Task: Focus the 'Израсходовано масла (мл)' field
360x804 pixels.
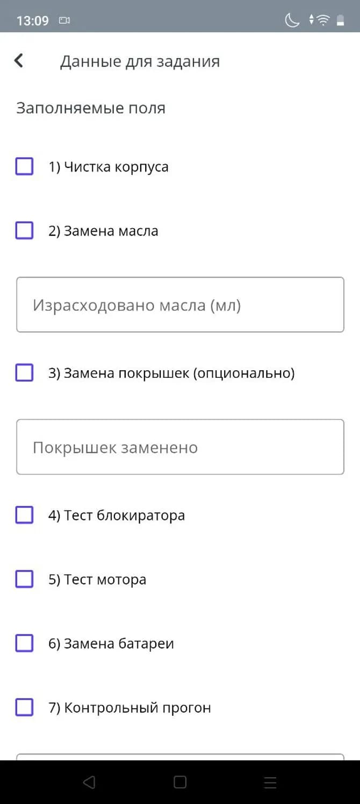Action: click(180, 305)
